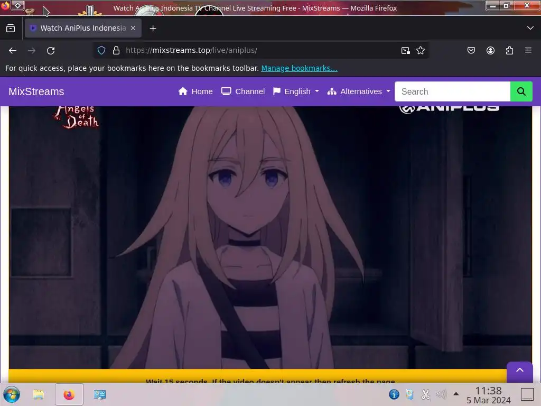Open the Manage bookmarks link
This screenshot has width=541, height=406.
coord(299,68)
